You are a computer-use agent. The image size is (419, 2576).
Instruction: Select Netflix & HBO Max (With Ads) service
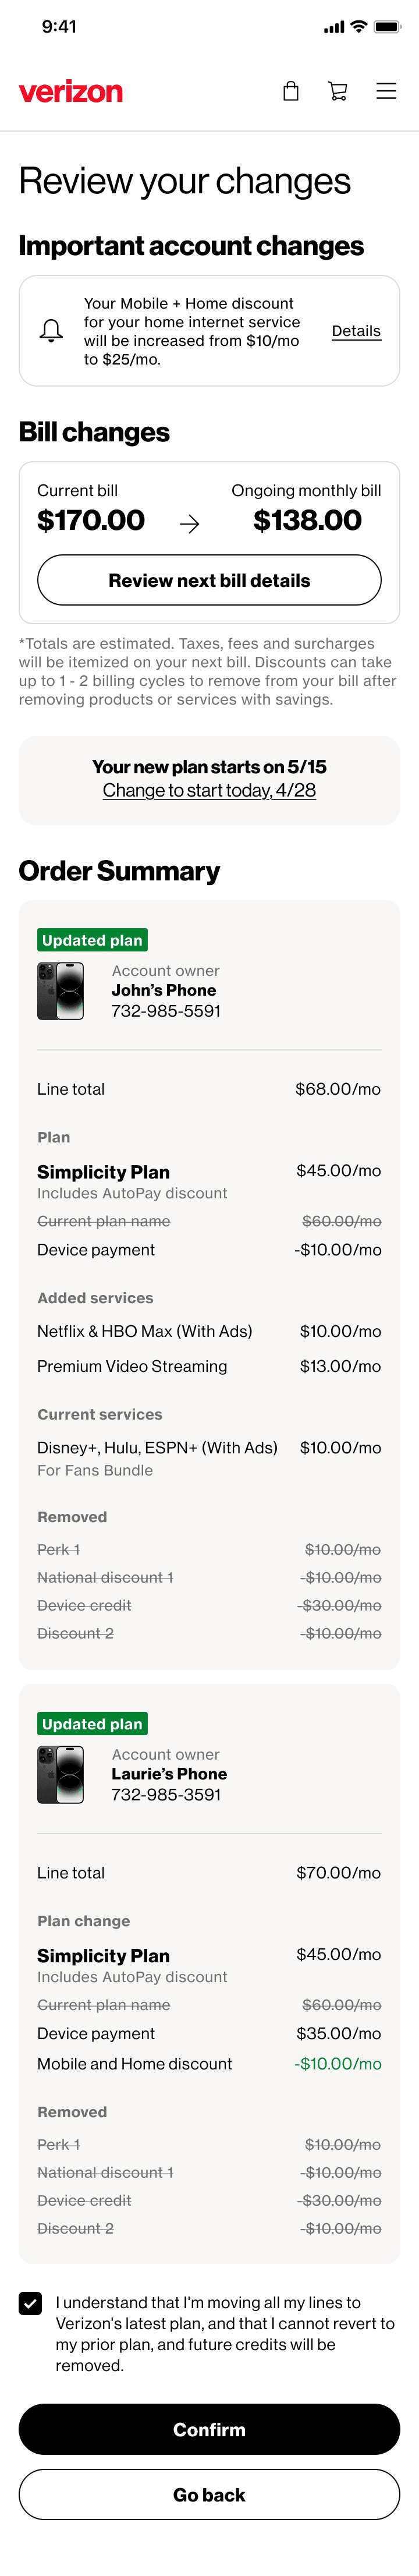click(x=209, y=1331)
